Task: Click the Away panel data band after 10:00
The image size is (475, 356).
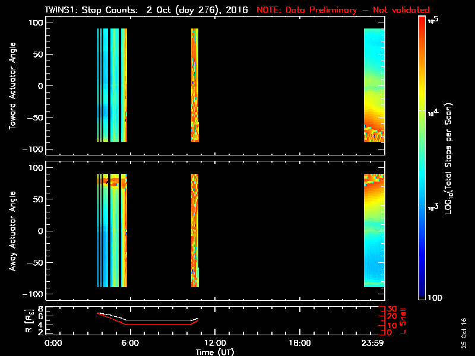Action: pyautogui.click(x=195, y=231)
